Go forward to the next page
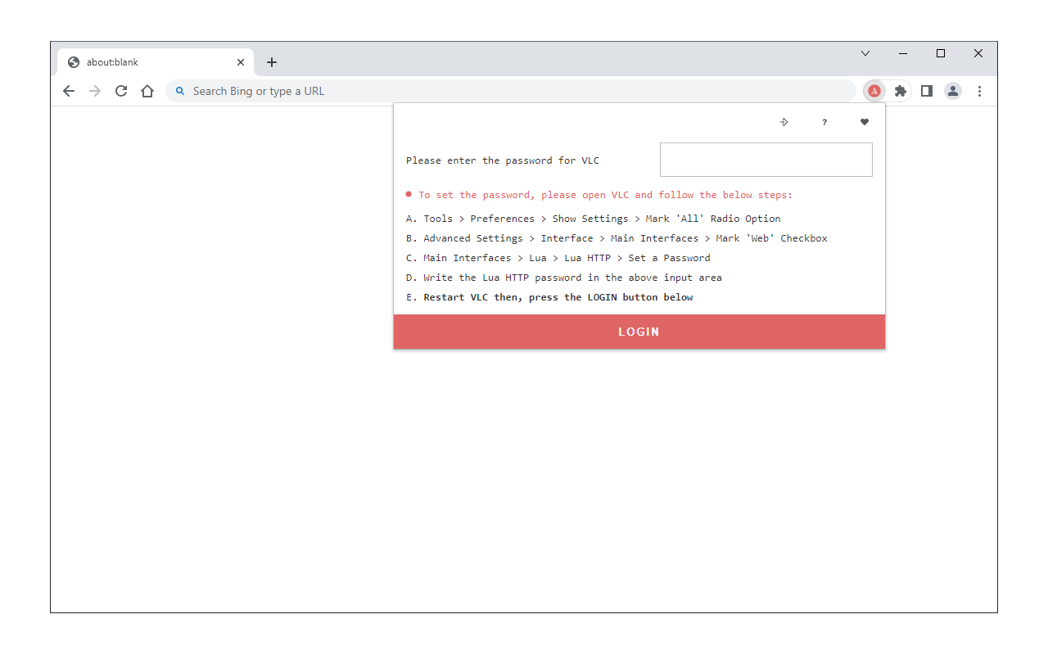This screenshot has height=655, width=1048. click(95, 91)
